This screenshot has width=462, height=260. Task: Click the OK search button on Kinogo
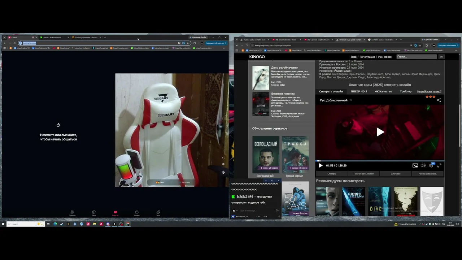(x=441, y=57)
